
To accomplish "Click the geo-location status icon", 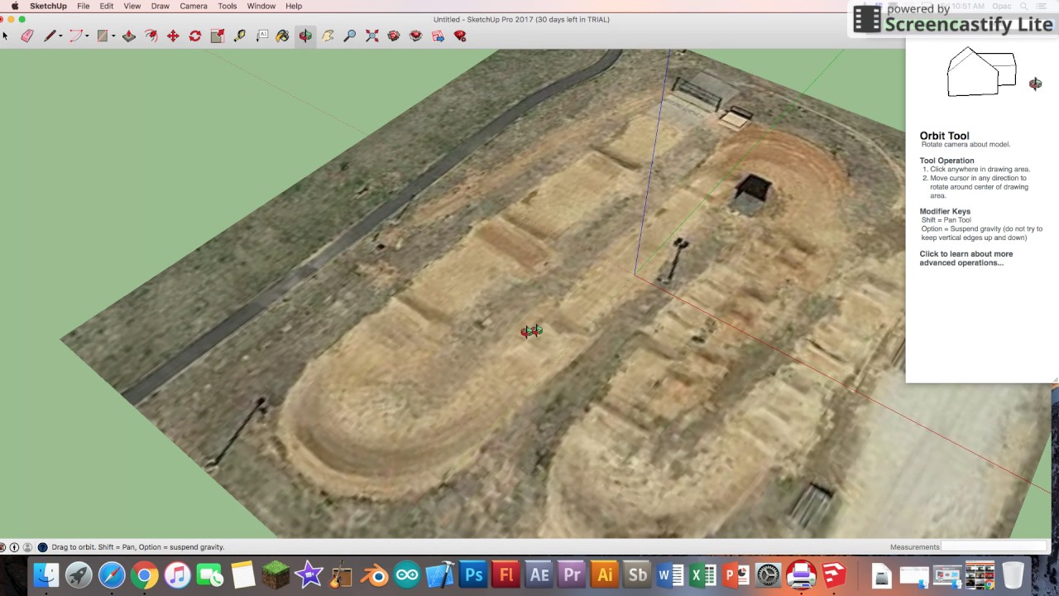I will click(2, 547).
